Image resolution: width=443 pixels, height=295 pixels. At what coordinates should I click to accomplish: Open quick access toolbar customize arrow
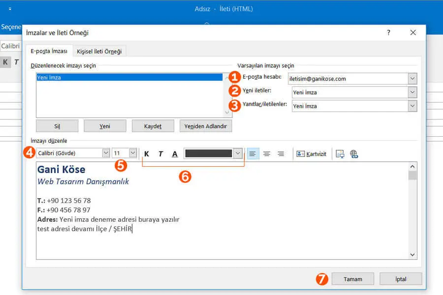(x=10, y=9)
